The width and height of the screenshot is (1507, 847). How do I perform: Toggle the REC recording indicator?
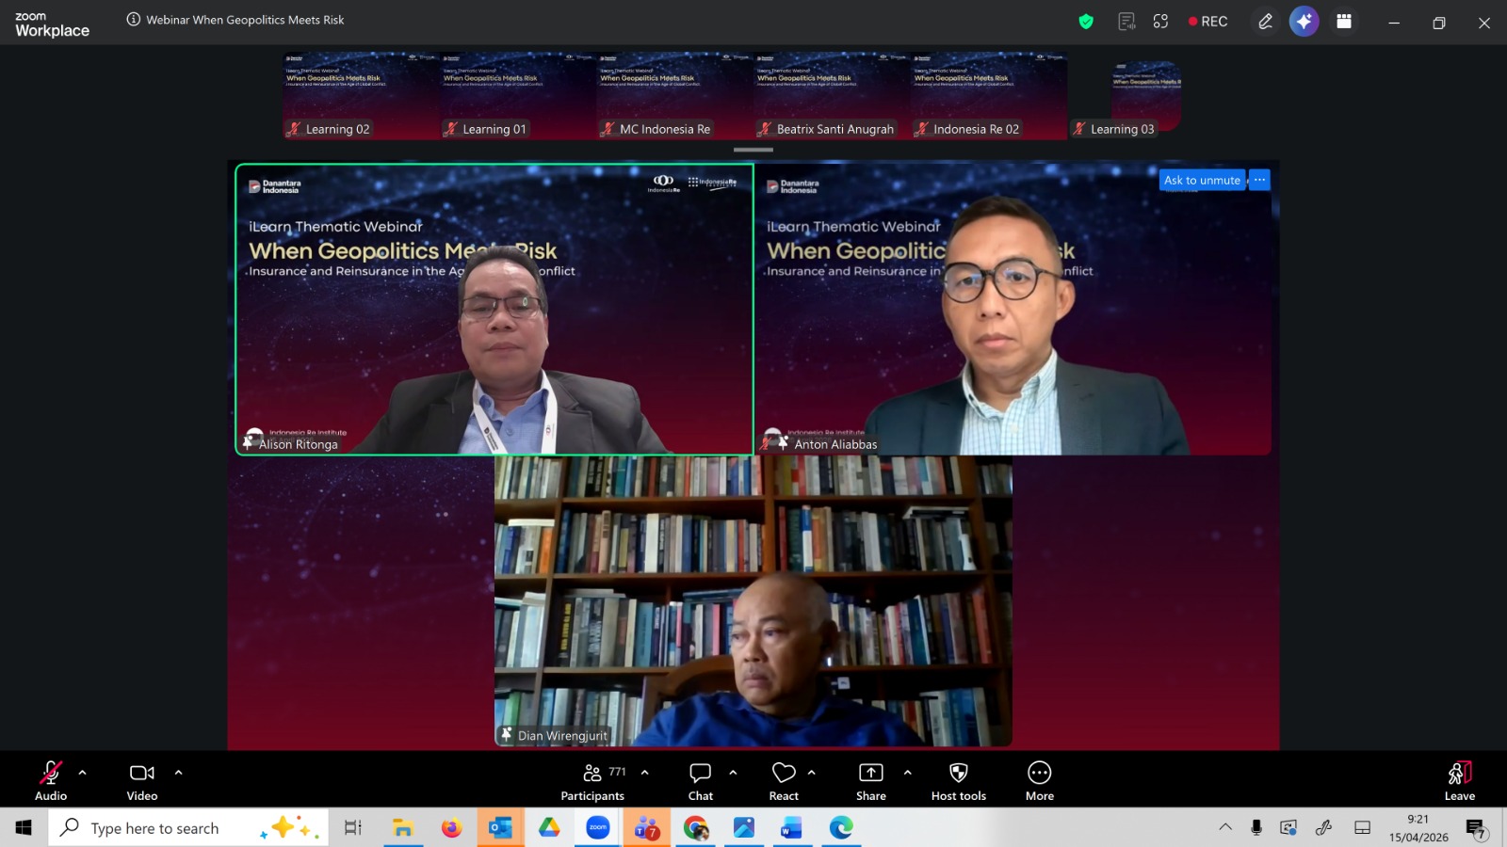pyautogui.click(x=1207, y=22)
